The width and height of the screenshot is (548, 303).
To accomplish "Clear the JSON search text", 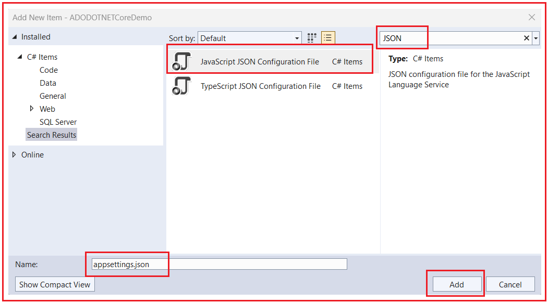I will (x=526, y=38).
